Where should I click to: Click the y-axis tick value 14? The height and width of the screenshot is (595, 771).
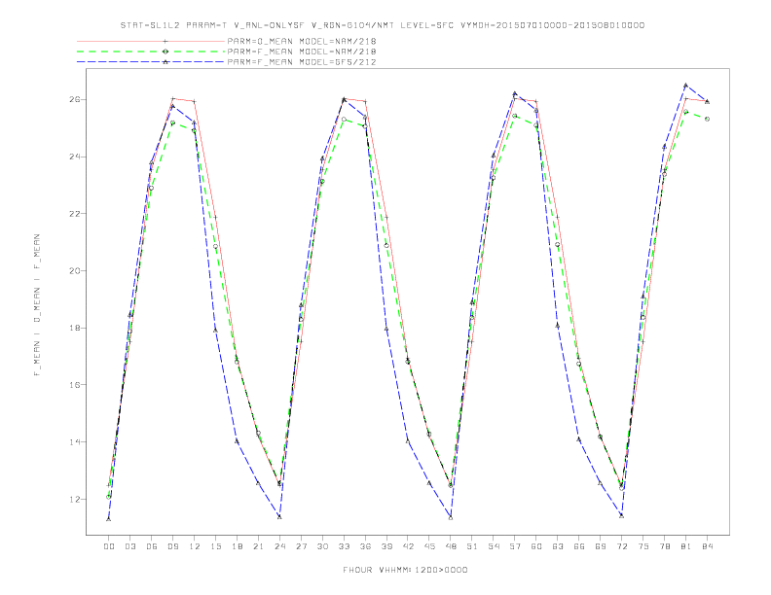coord(75,441)
